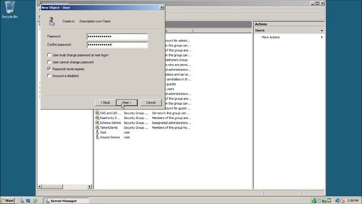
Task: Click the green checkmark tray icon
Action: [x=314, y=201]
